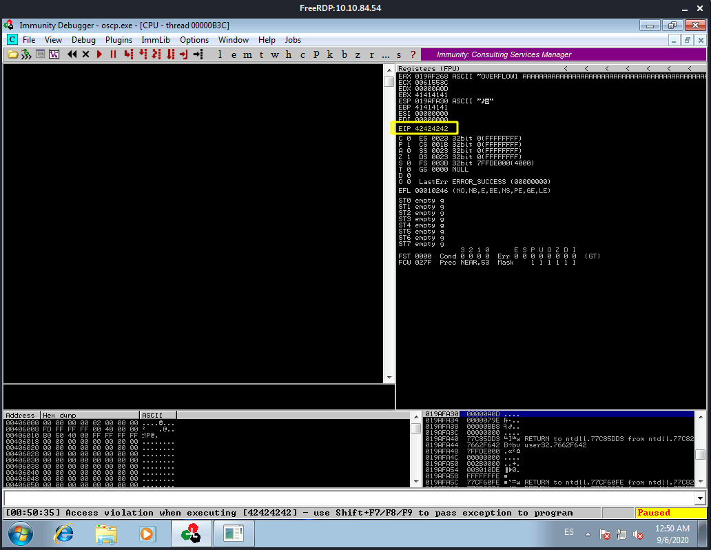Click the gray window icon in toolbar

click(40, 54)
